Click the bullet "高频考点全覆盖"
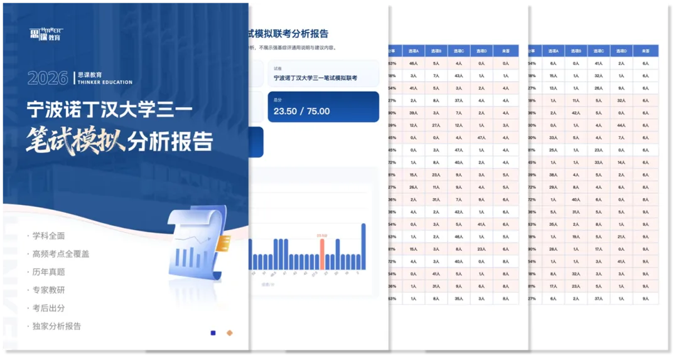The width and height of the screenshot is (678, 360). click(60, 253)
